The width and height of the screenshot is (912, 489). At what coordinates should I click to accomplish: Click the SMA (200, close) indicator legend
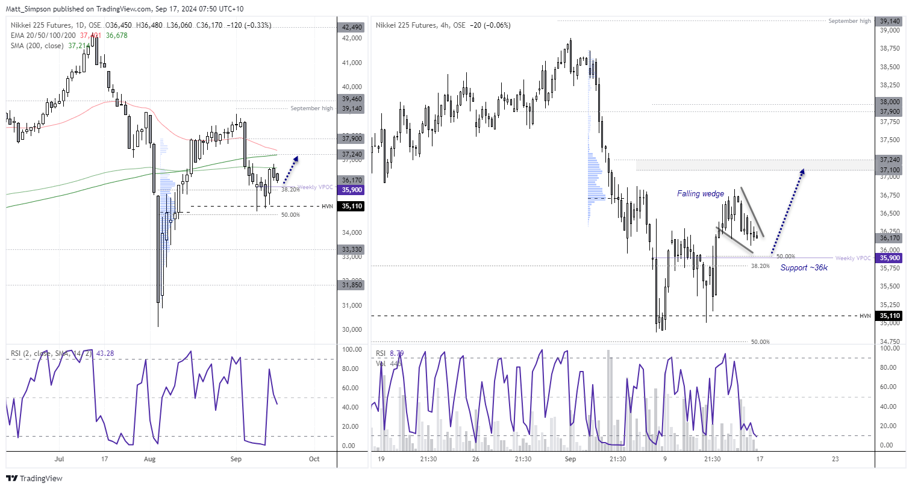click(x=37, y=45)
